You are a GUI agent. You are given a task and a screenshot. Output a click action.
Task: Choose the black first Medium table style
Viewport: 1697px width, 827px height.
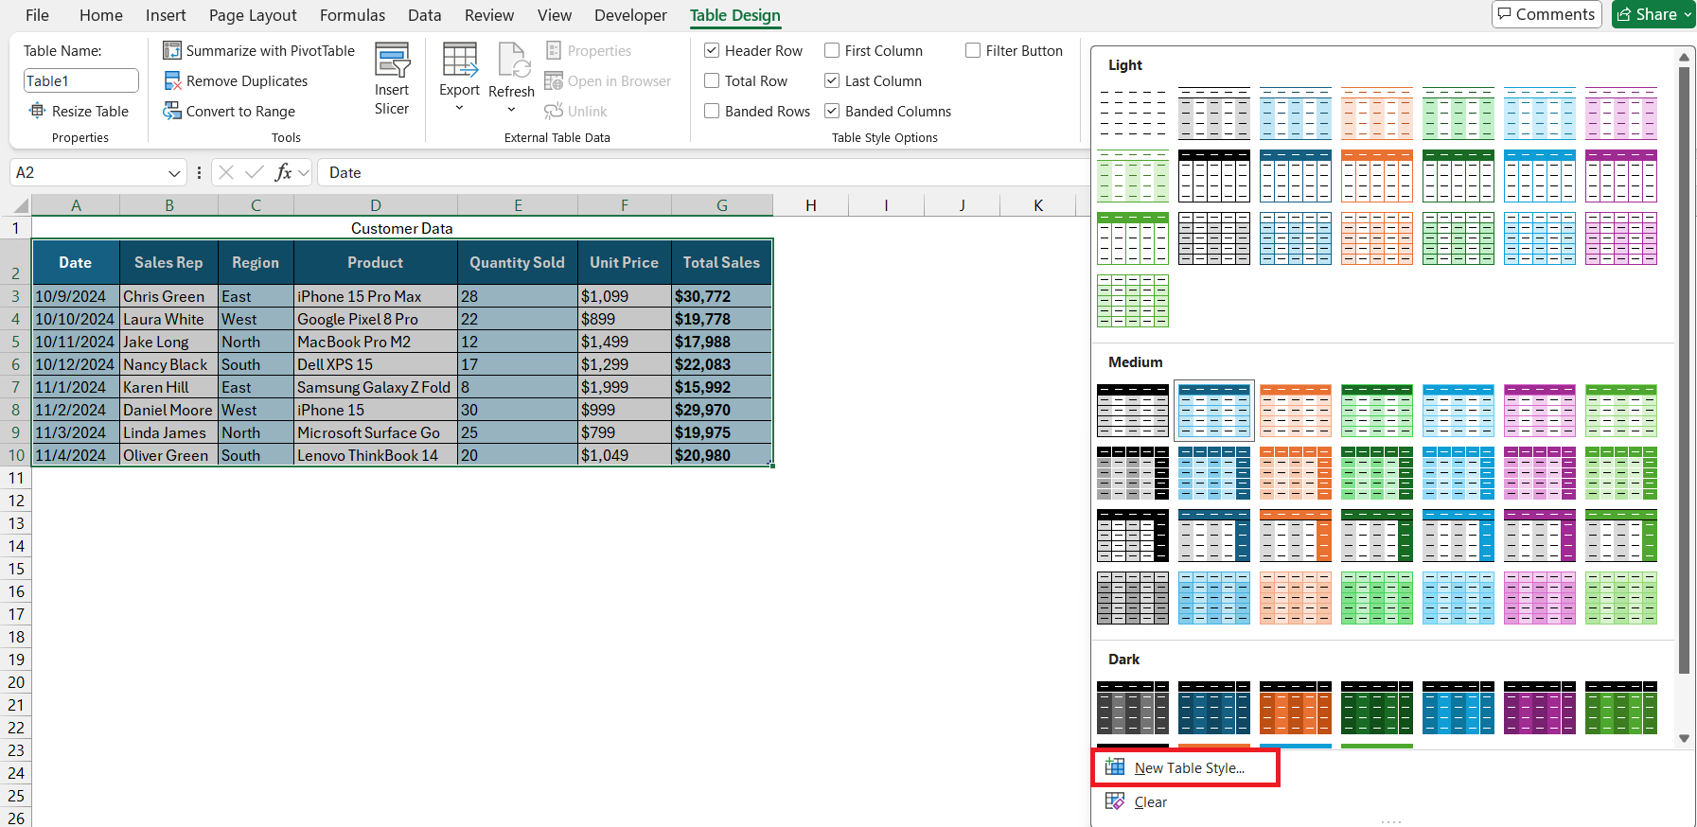point(1133,411)
